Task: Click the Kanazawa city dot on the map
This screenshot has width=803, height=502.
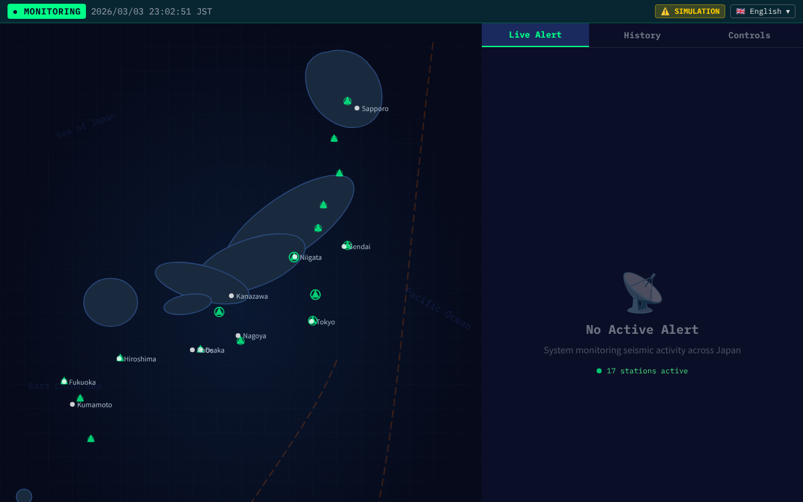Action: [231, 296]
